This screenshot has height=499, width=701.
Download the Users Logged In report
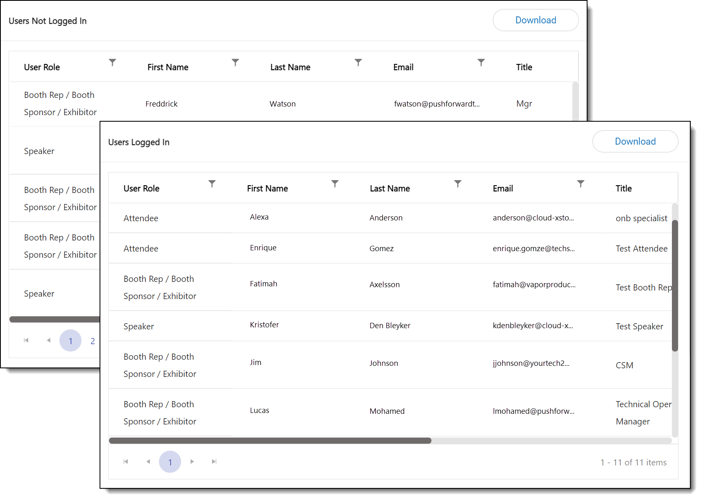pyautogui.click(x=635, y=141)
